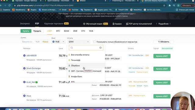Open the P2P tab

[37, 24]
